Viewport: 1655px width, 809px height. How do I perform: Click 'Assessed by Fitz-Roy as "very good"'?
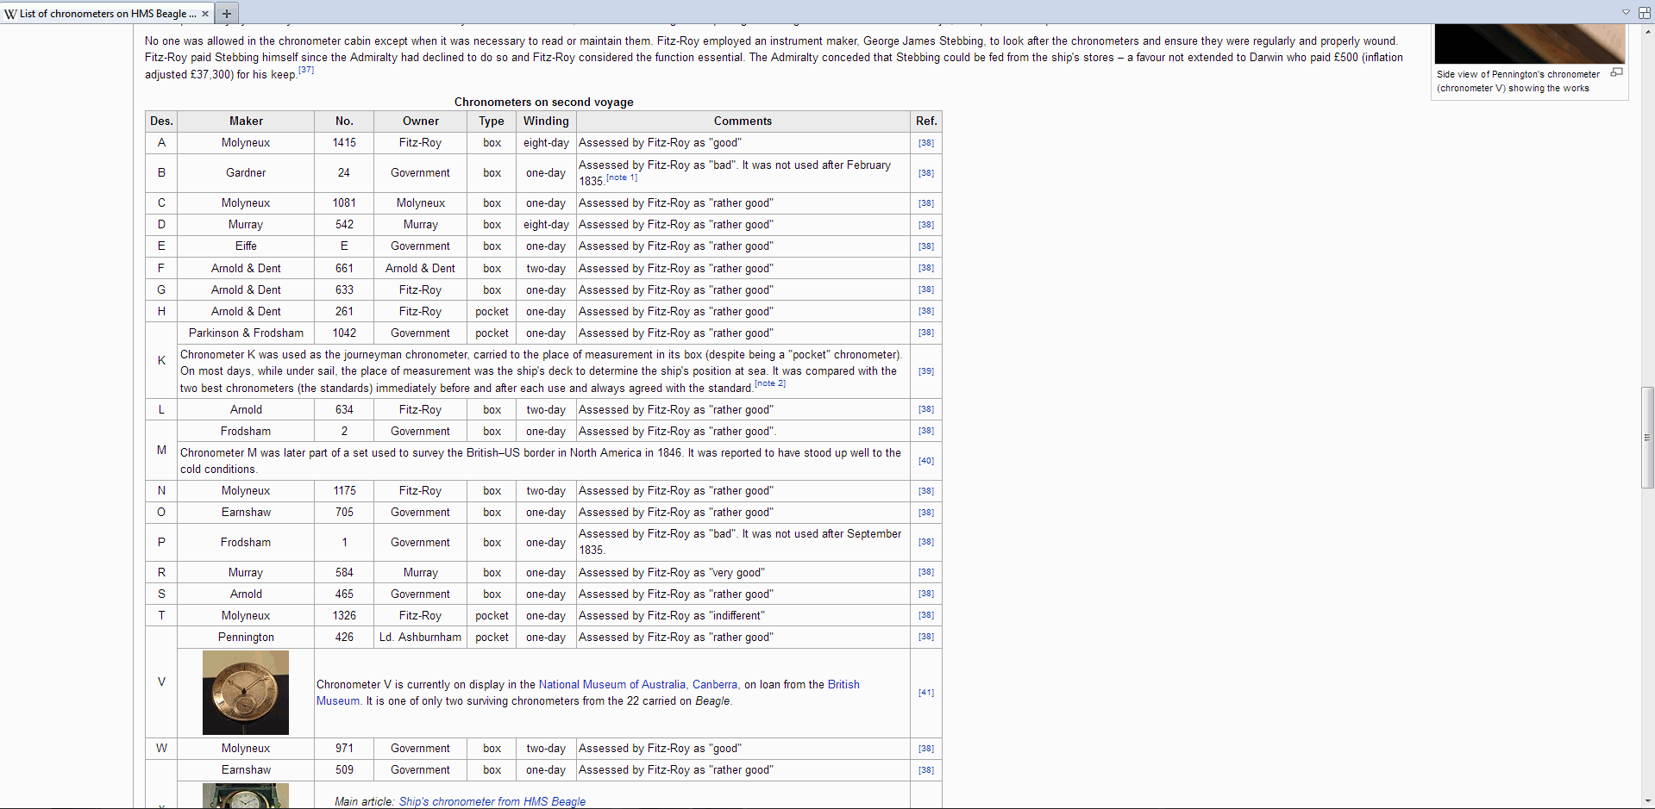[x=672, y=573]
